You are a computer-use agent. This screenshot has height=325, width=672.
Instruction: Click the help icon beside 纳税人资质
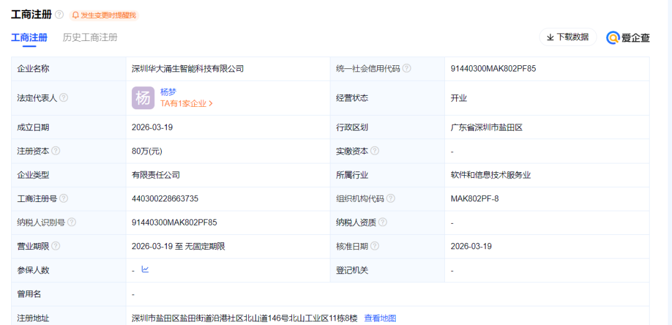click(383, 222)
